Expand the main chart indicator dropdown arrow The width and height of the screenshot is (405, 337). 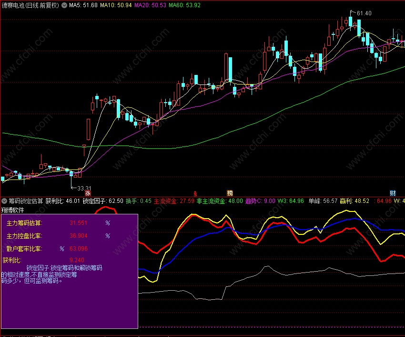pos(64,5)
